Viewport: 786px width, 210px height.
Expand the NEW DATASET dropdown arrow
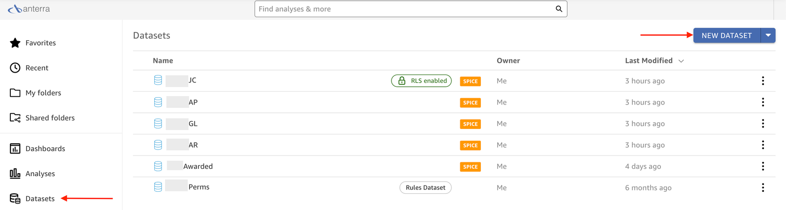tap(768, 35)
